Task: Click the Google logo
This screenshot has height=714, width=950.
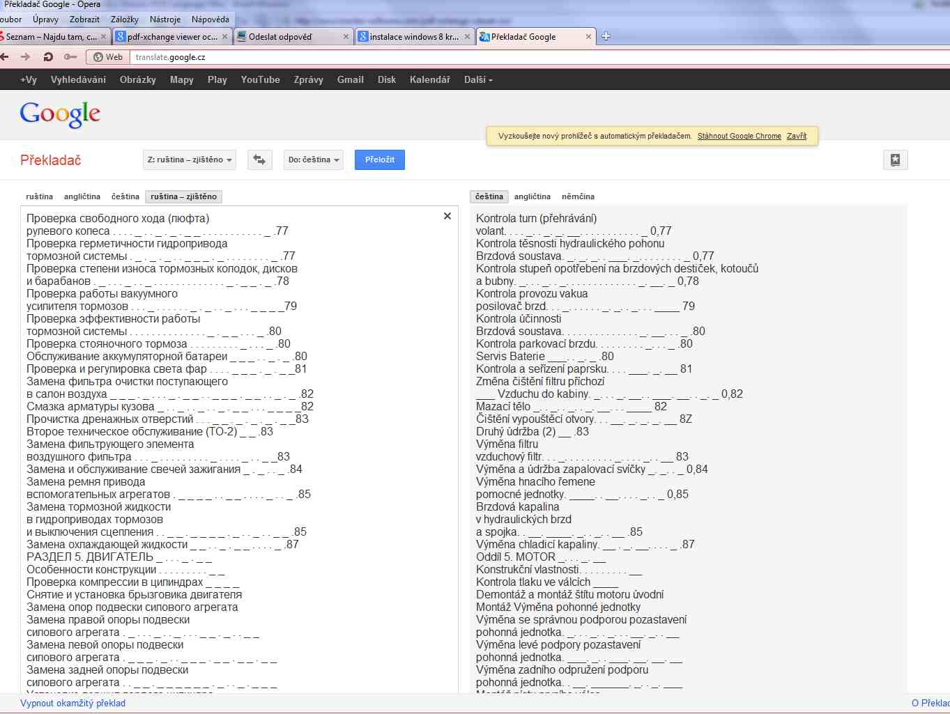Action: pos(60,114)
